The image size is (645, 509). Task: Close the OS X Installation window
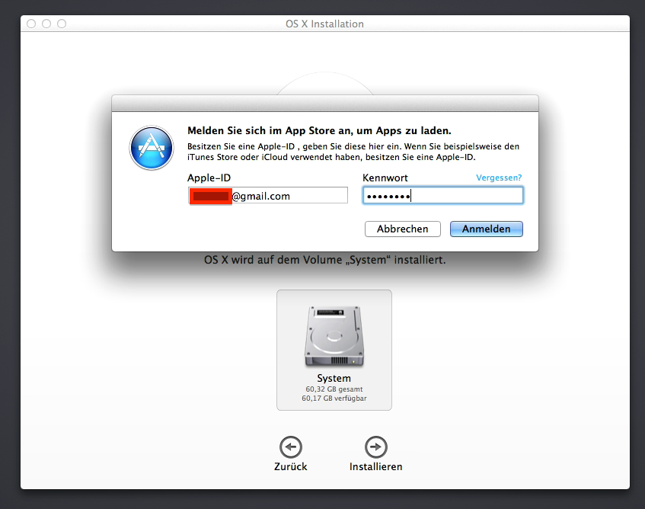(x=31, y=24)
